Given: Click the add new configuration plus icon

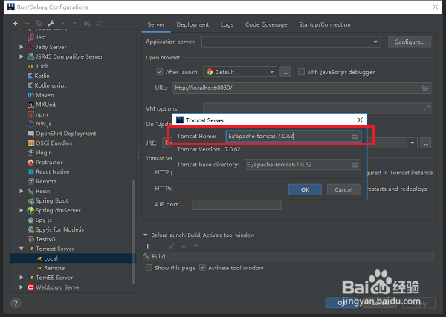Looking at the screenshot, I should pos(15,23).
